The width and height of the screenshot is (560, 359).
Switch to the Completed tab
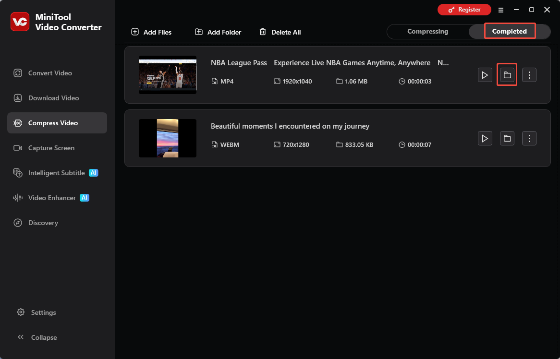pos(509,31)
